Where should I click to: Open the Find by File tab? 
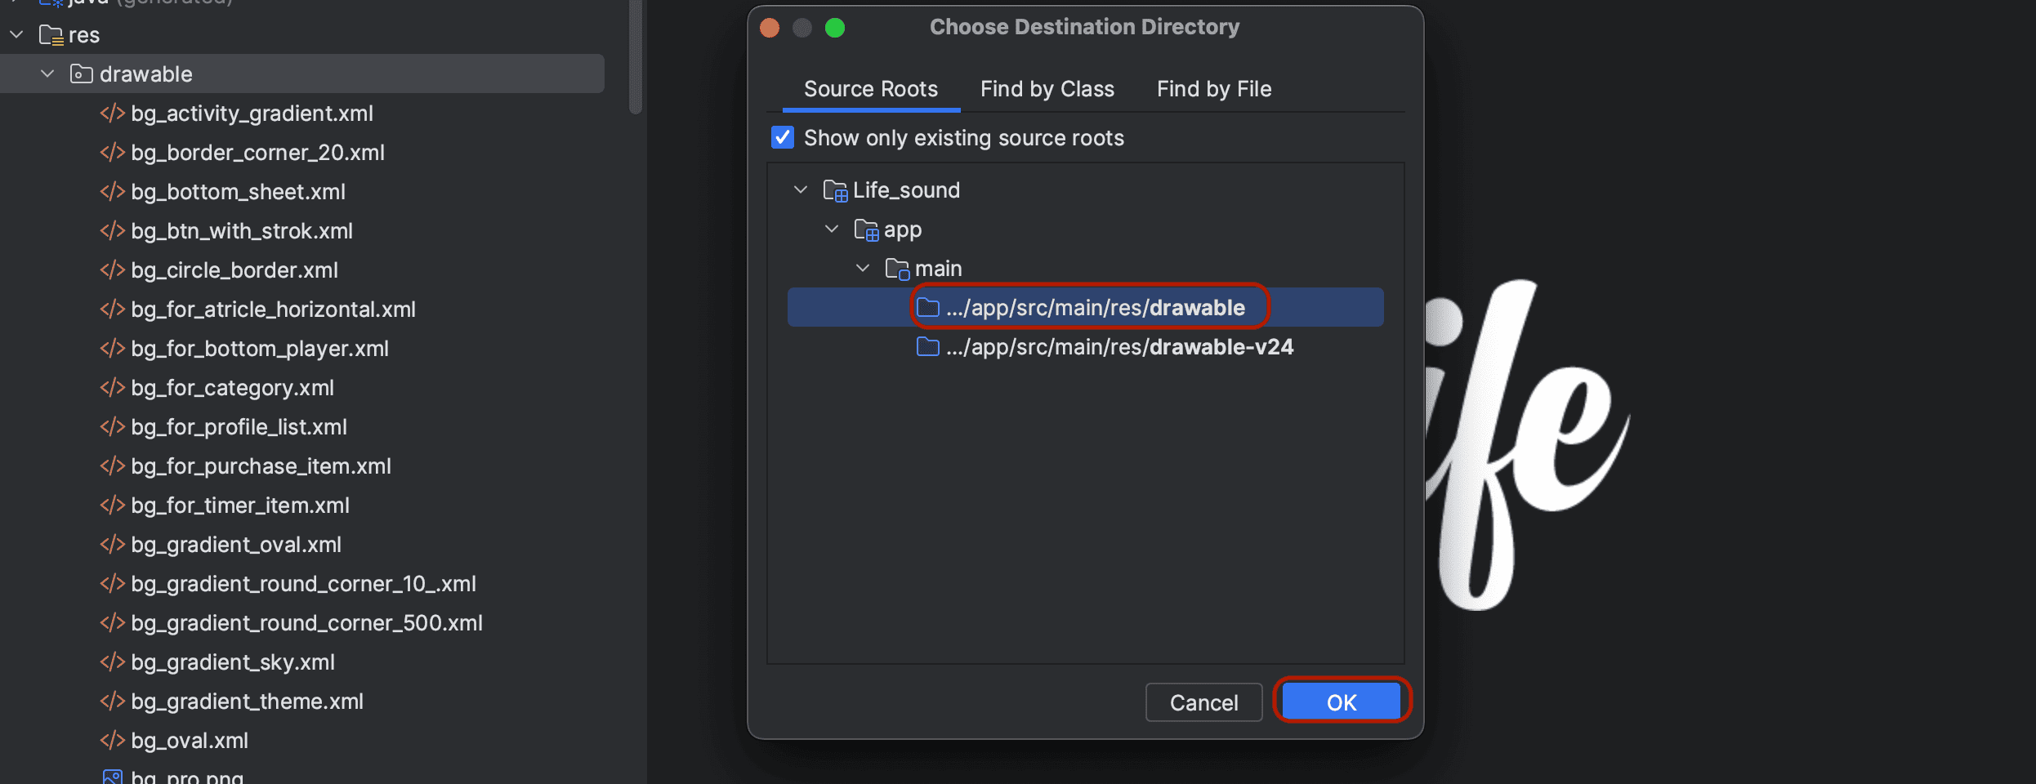1213,89
